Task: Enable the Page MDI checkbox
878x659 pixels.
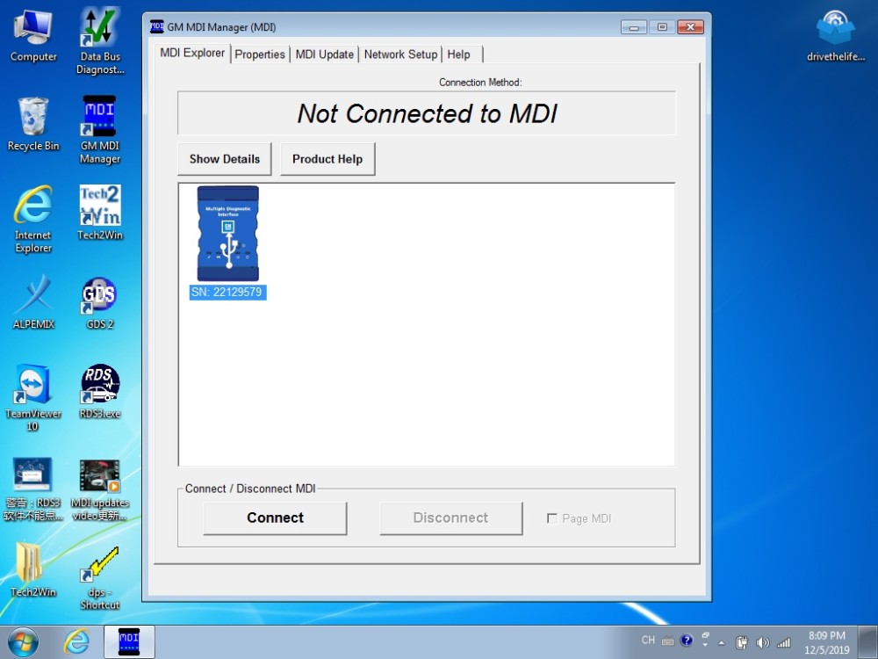Action: click(552, 518)
